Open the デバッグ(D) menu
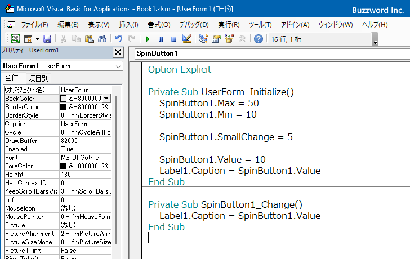This screenshot has height=259, width=410. (194, 25)
